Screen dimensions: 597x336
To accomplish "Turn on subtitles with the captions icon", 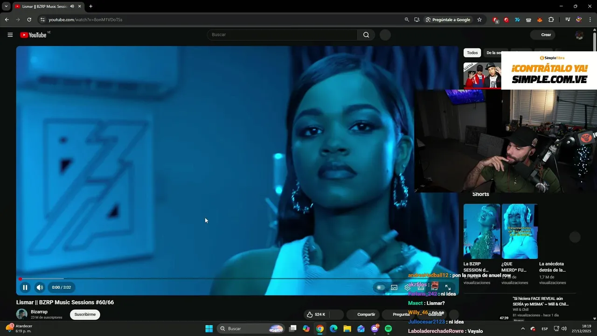I will tap(394, 287).
